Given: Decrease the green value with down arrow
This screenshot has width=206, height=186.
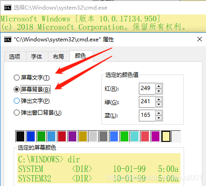Looking at the screenshot, I should point(159,104).
